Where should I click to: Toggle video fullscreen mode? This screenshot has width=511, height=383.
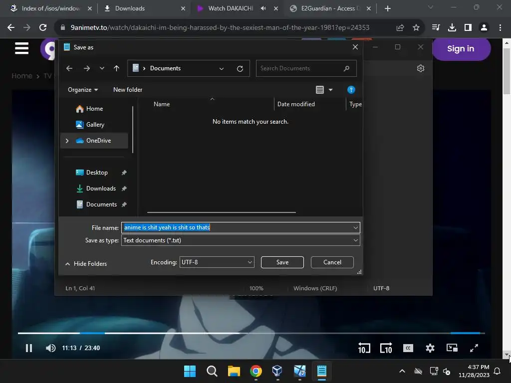point(474,348)
